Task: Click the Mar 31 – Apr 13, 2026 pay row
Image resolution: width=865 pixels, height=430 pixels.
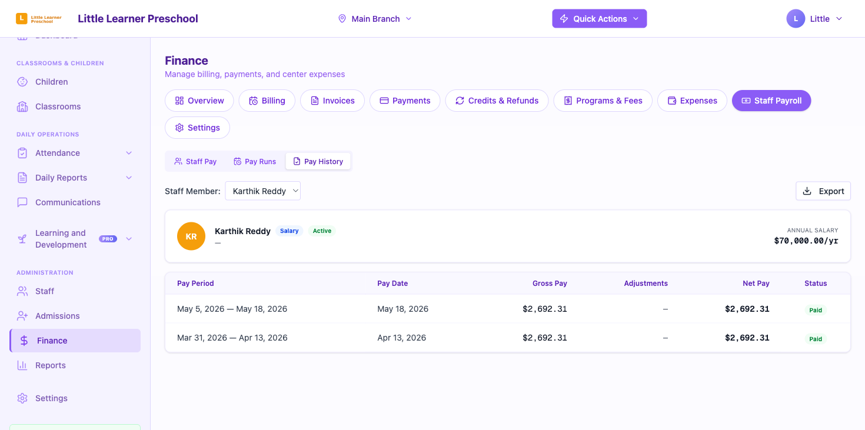Action: pyautogui.click(x=508, y=338)
